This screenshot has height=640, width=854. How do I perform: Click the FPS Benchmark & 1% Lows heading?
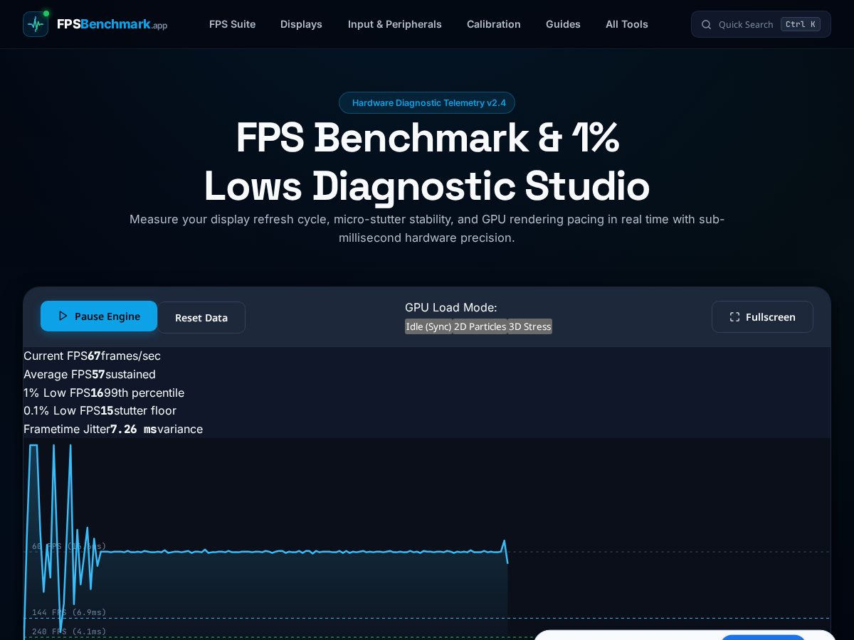click(x=427, y=161)
